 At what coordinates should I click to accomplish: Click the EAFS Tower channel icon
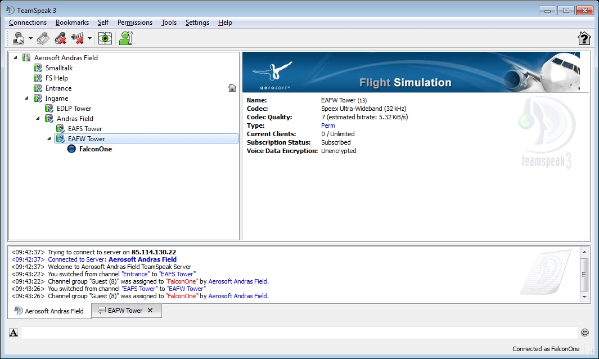(60, 128)
